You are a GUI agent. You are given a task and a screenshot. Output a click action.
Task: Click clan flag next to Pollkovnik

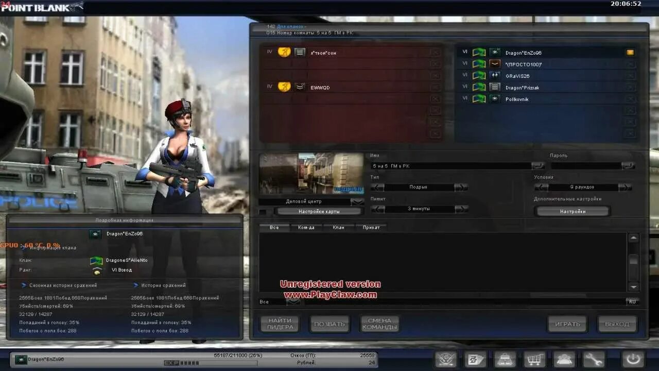479,99
